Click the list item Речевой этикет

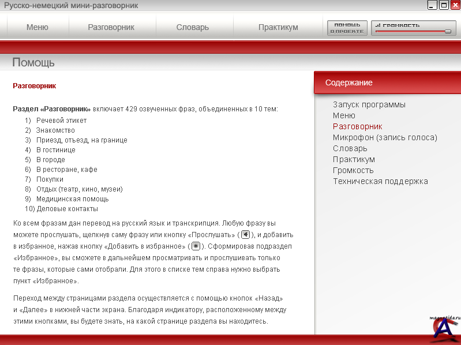(x=61, y=121)
